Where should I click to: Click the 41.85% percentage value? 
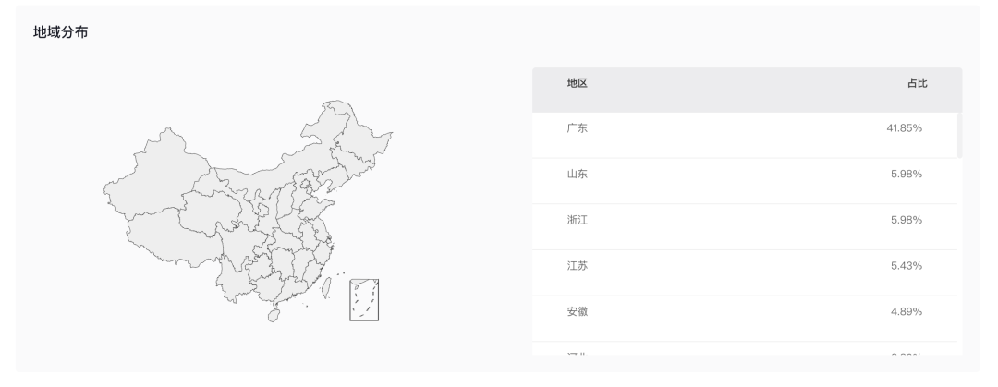point(904,128)
